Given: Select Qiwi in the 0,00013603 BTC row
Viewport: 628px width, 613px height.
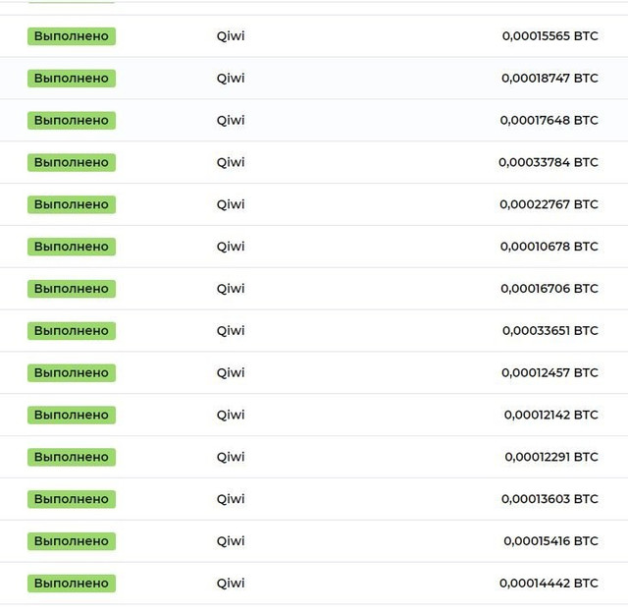Looking at the screenshot, I should [x=231, y=499].
